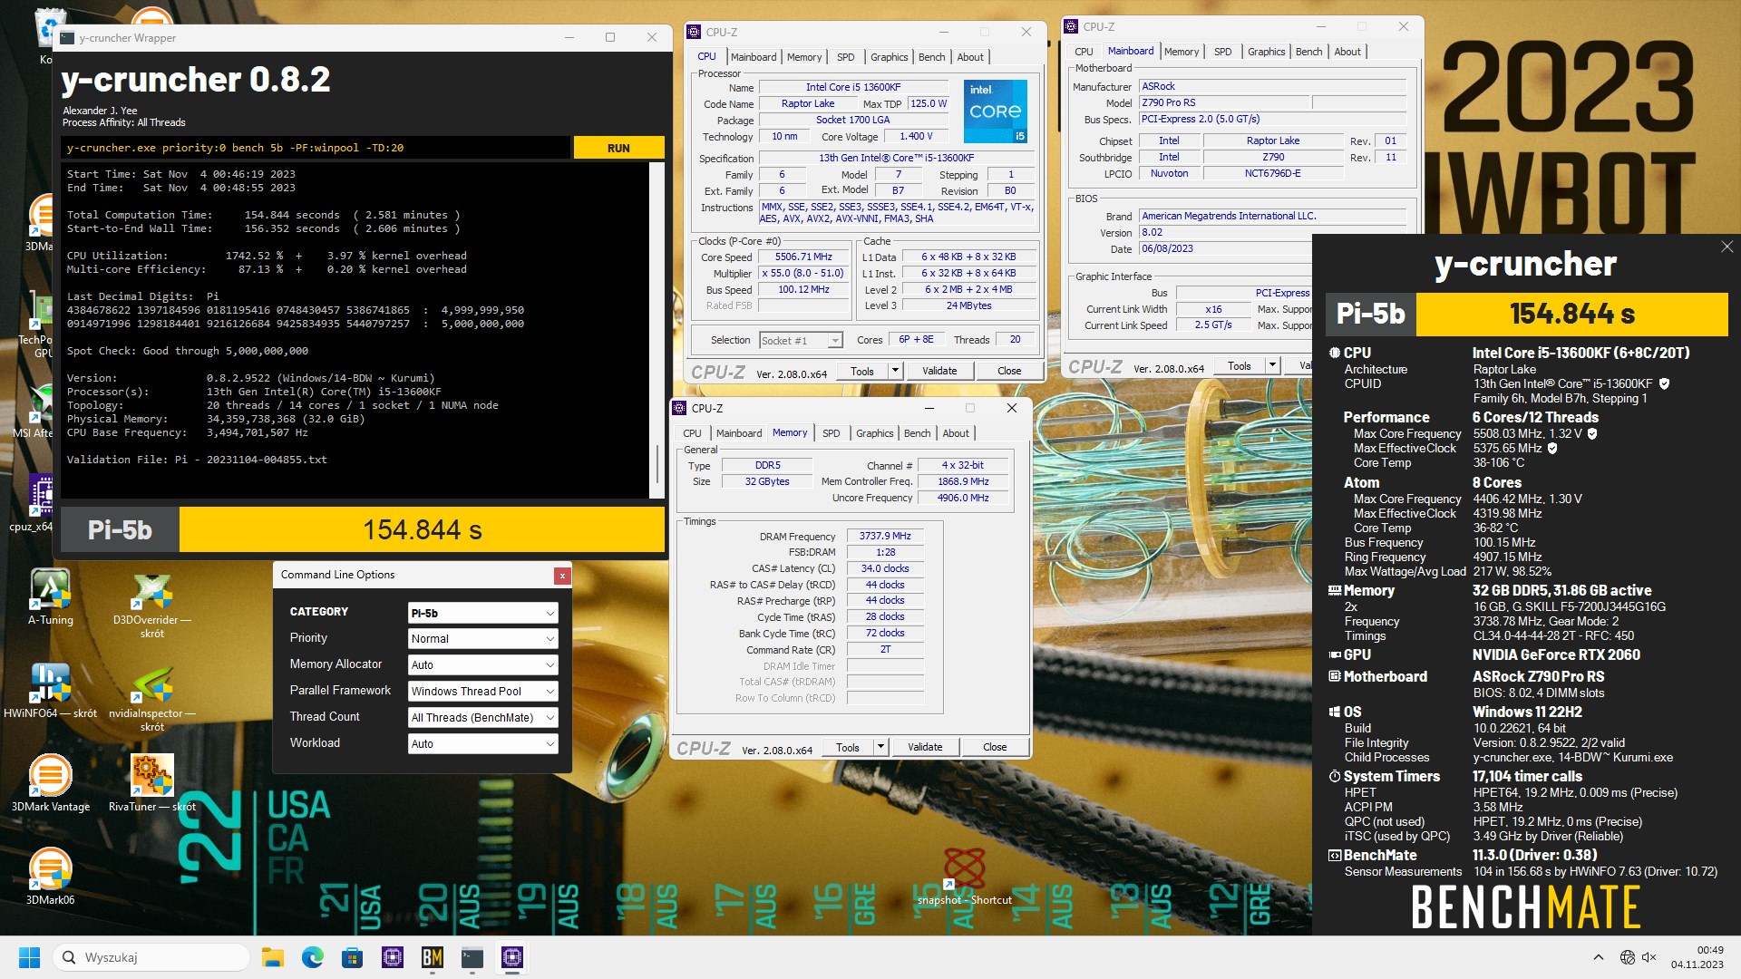Image resolution: width=1741 pixels, height=979 pixels.
Task: Open D3DOverrider desktop shortcut
Action: click(152, 603)
